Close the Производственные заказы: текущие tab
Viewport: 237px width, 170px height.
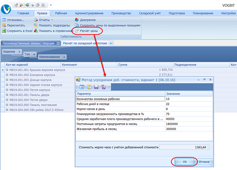tap(58, 43)
